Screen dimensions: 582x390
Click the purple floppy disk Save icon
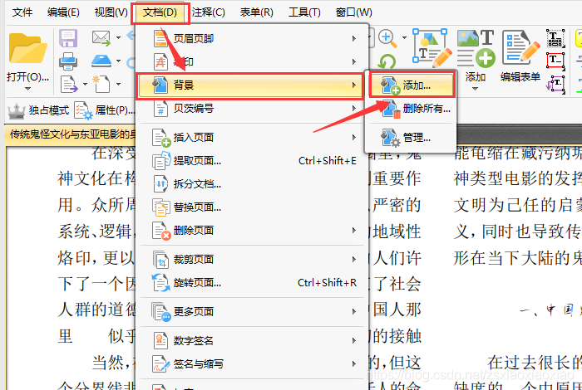pos(68,38)
